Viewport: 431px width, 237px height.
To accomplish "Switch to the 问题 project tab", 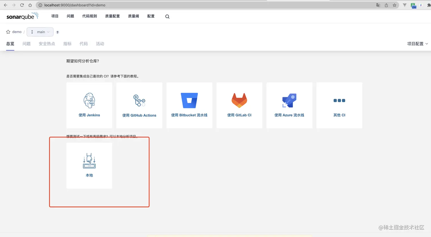I will [27, 44].
